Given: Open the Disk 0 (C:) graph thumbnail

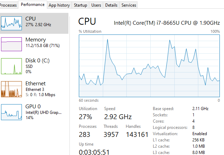Looking at the screenshot, I should [x=12, y=66].
